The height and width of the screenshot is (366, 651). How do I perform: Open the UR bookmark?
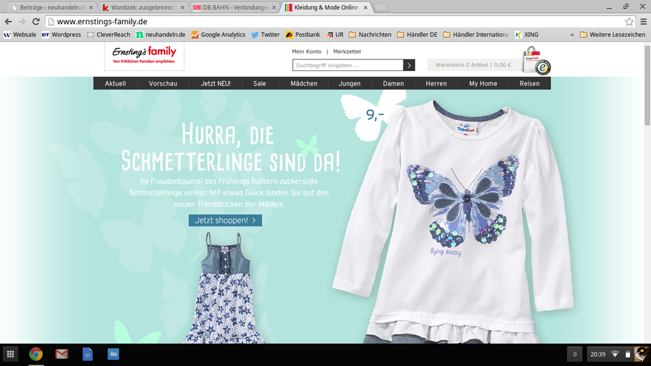click(335, 35)
